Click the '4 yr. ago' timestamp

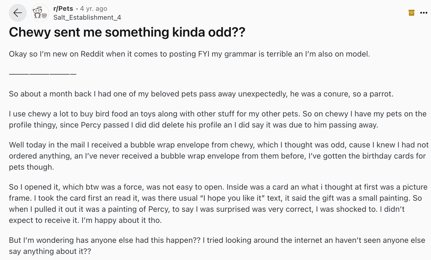(x=93, y=8)
